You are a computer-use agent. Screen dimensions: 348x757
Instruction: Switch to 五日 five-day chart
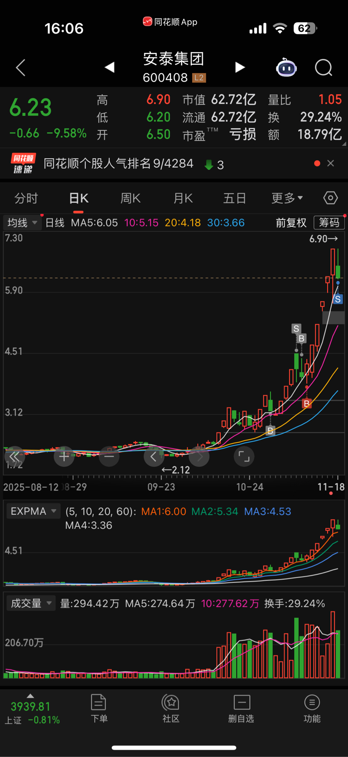tap(235, 199)
